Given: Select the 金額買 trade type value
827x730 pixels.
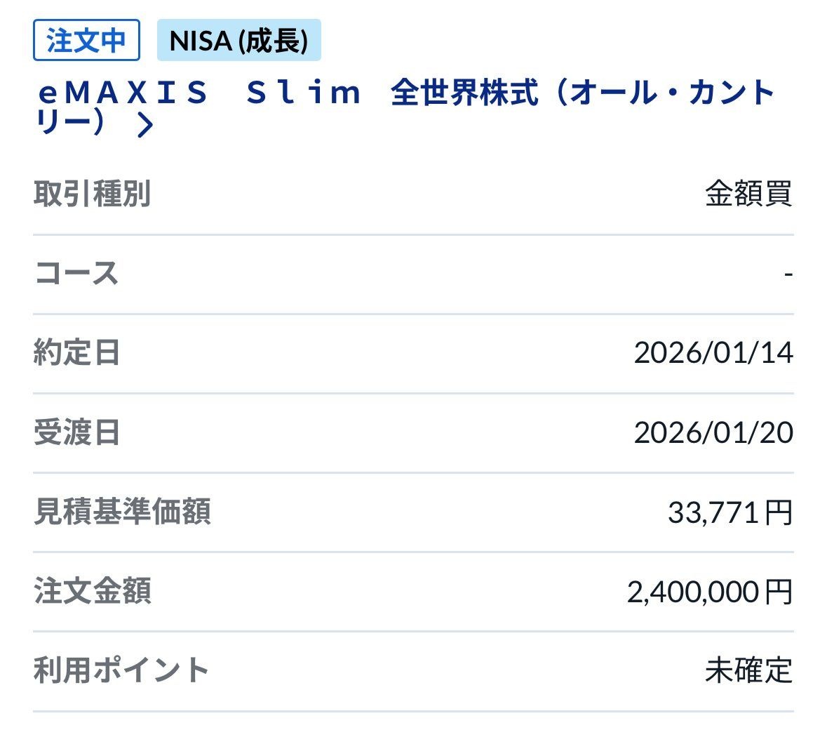Looking at the screenshot, I should pos(748,194).
